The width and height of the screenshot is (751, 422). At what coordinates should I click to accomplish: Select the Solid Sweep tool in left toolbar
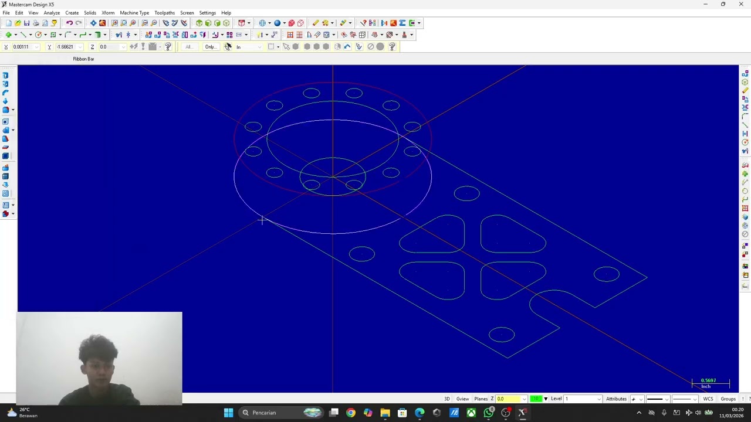(x=5, y=93)
